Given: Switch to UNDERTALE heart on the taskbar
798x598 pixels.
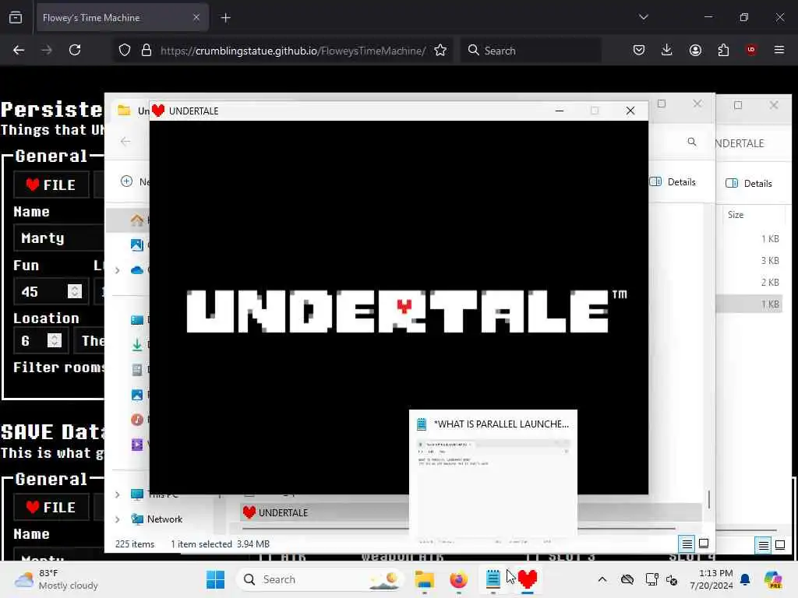Looking at the screenshot, I should tap(528, 579).
